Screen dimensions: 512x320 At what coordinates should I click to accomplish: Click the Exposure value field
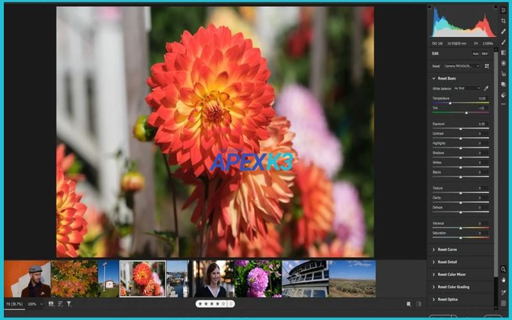481,124
